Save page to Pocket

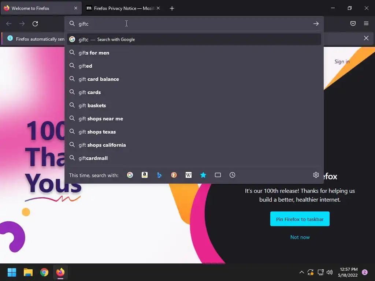coord(353,23)
